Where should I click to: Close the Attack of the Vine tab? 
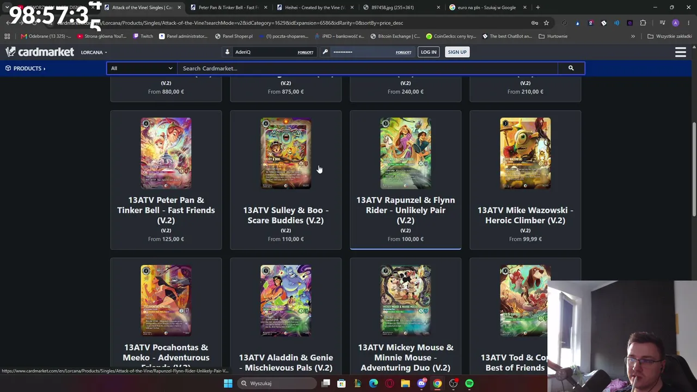pos(179,8)
